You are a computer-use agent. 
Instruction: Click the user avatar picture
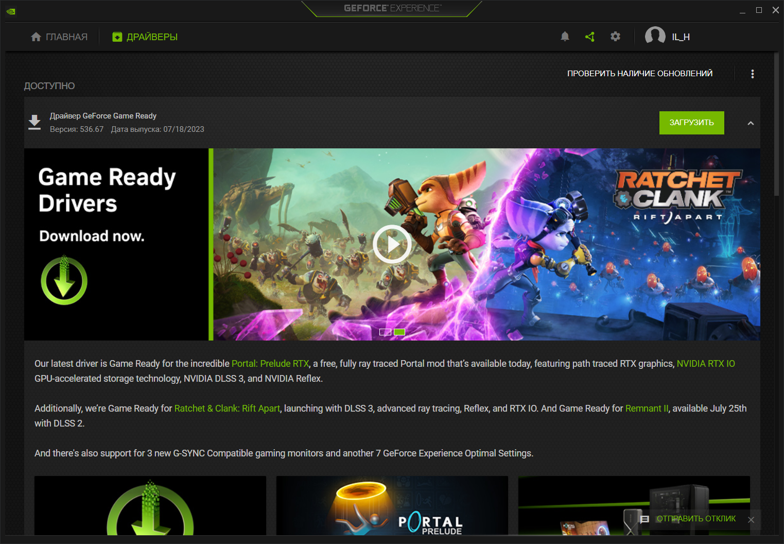click(655, 37)
